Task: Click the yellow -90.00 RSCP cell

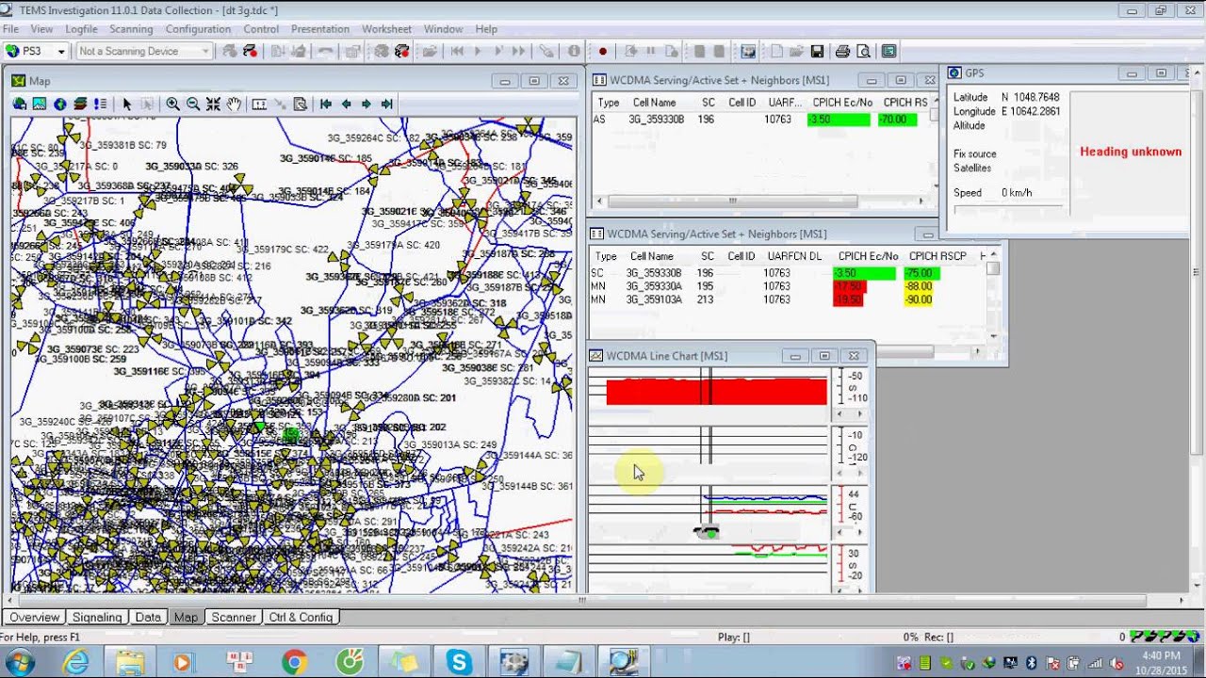Action: pos(919,299)
